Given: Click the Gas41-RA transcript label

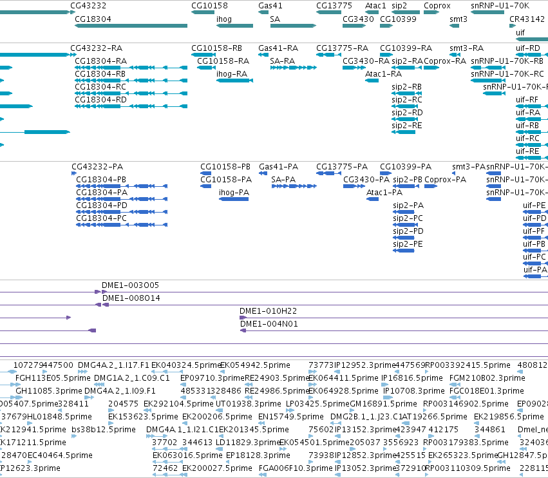Looking at the screenshot, I should [x=278, y=48].
